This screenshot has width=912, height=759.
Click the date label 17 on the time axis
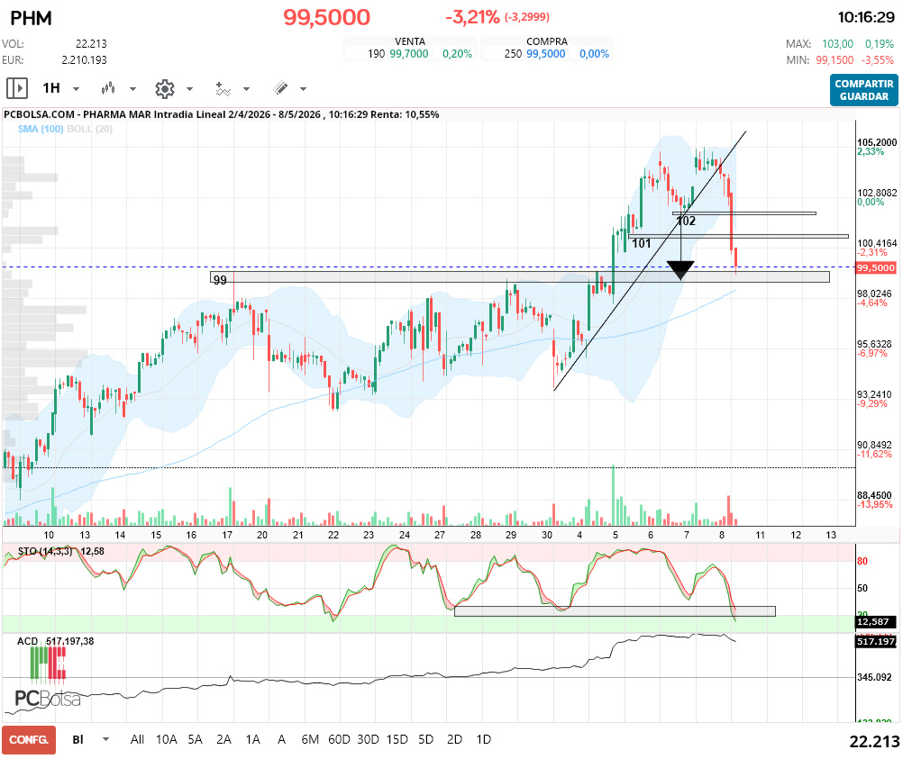point(227,535)
